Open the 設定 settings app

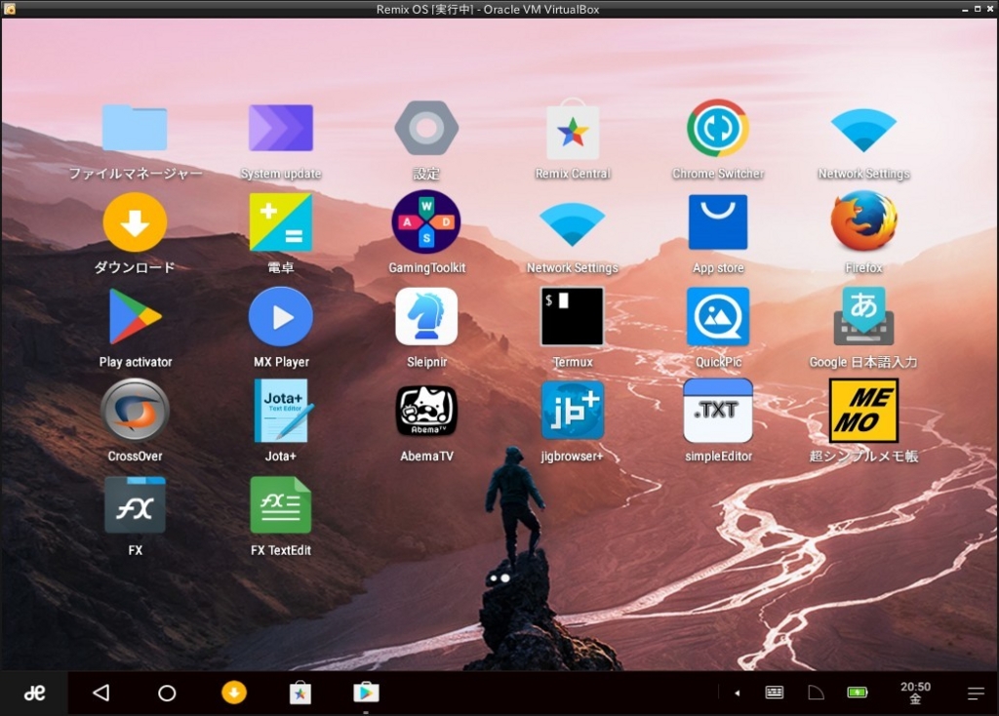[x=426, y=128]
